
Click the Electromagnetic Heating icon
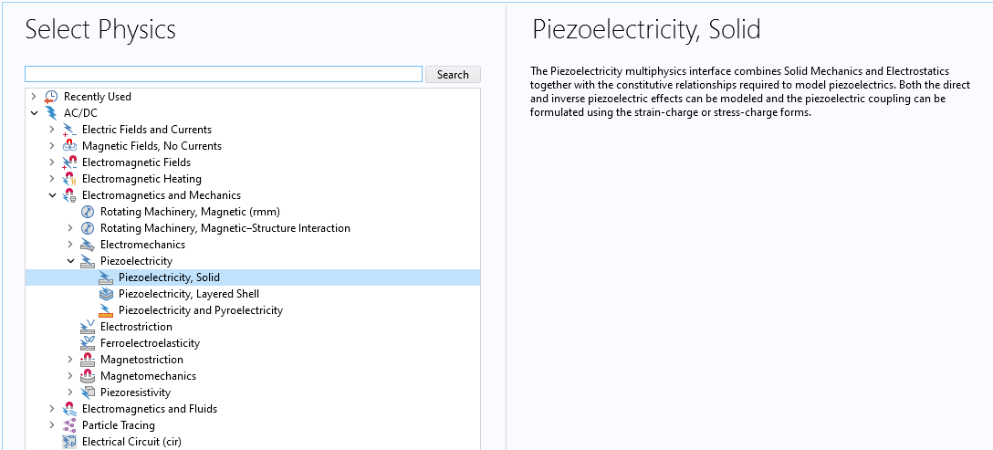(x=69, y=179)
